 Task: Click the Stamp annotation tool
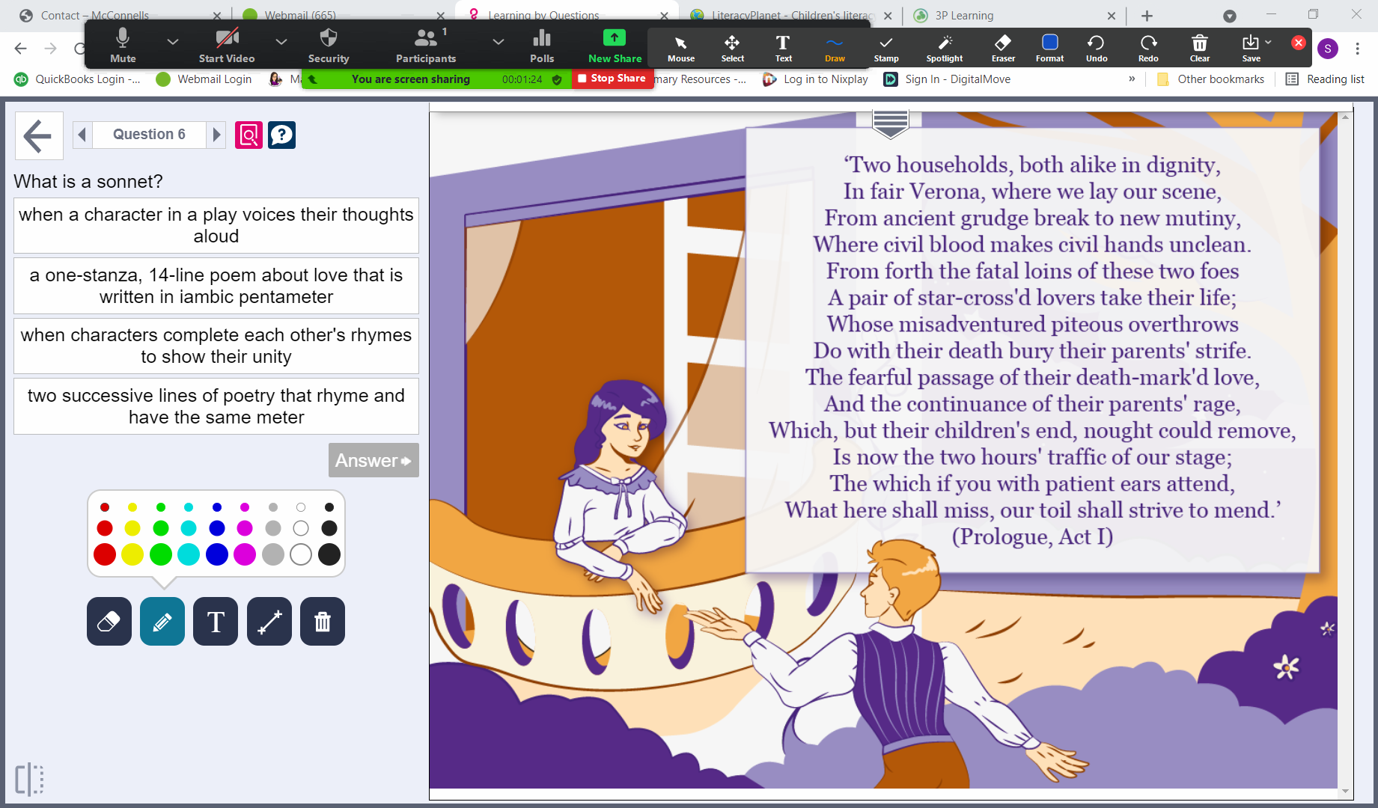[x=885, y=47]
